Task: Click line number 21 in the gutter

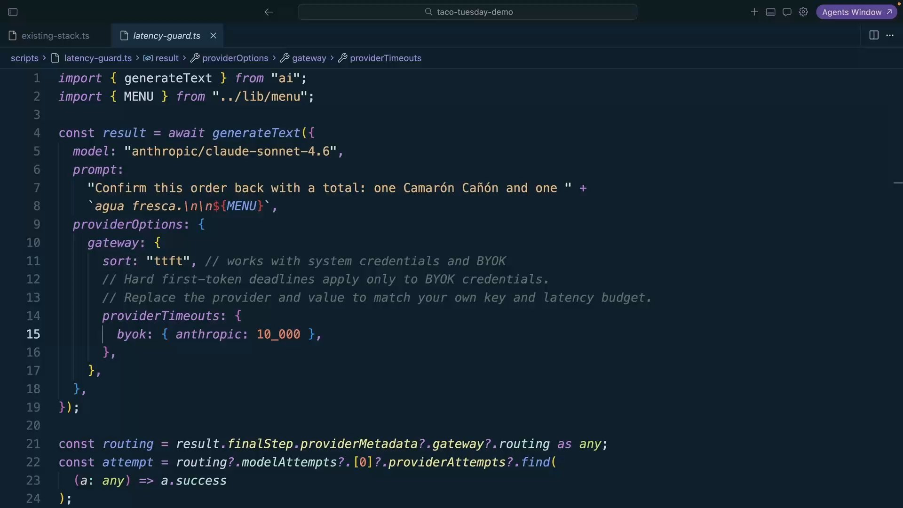Action: [x=33, y=444]
